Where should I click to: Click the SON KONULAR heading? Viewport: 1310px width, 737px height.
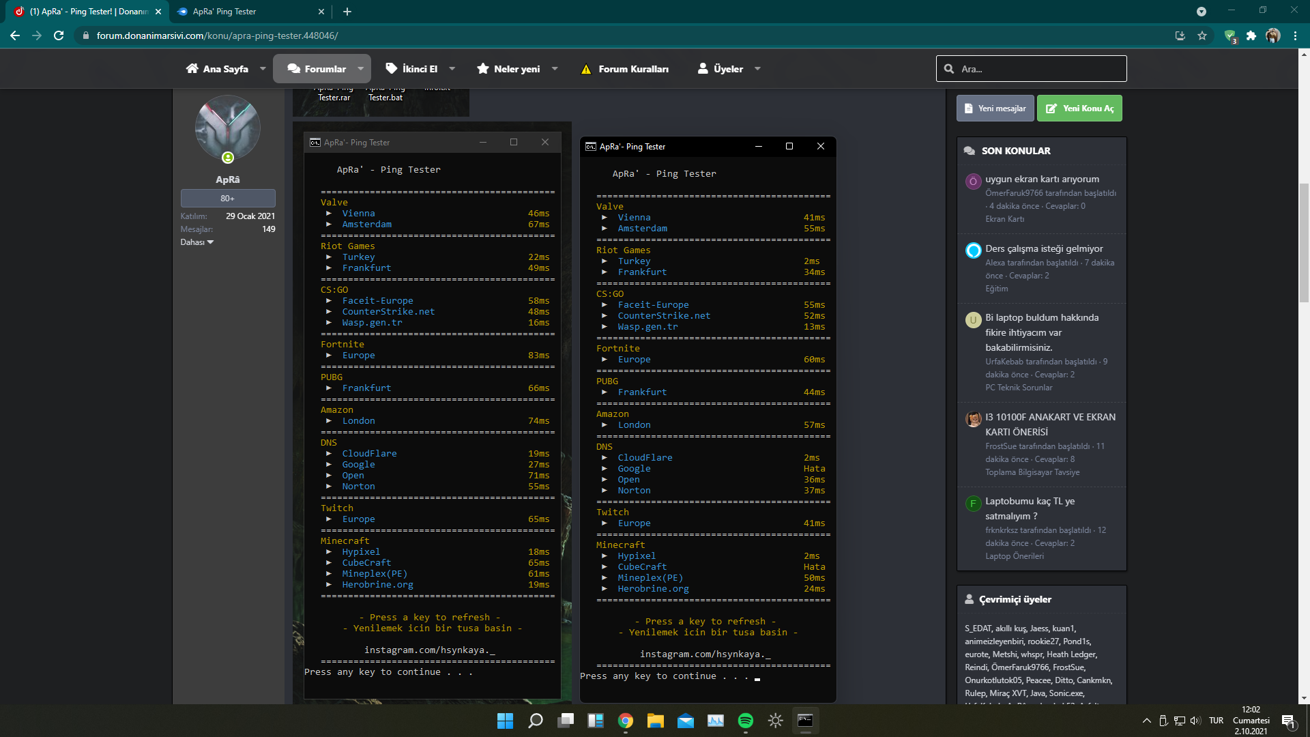[x=1016, y=151]
